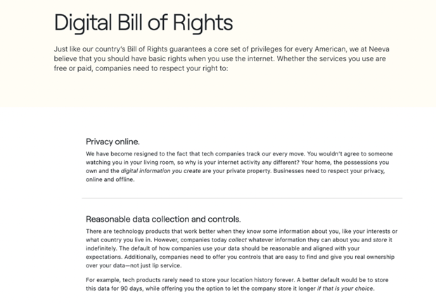Click the divider line below Privacy section
436x304 pixels.
tap(242, 198)
